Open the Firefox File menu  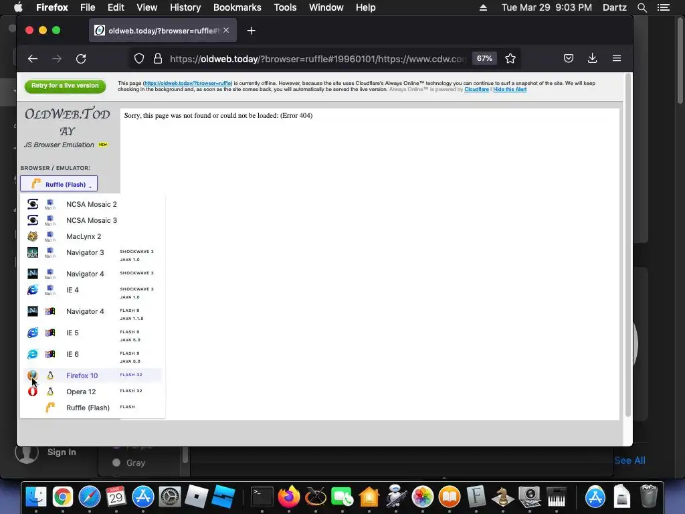pyautogui.click(x=88, y=7)
